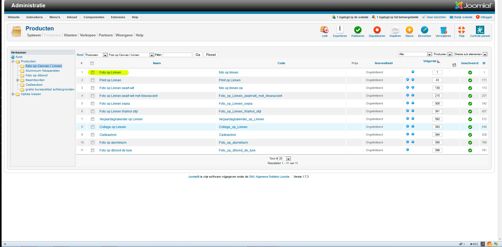Open the Website menu
Viewport: 502px width, 247px height.
point(14,17)
